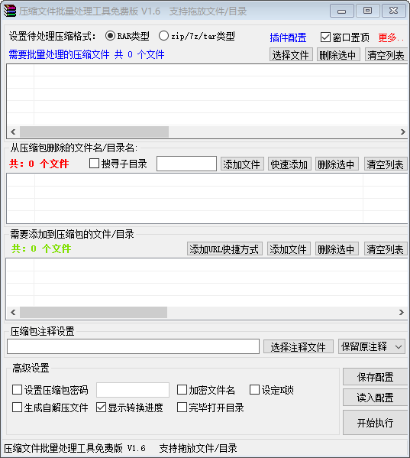The image size is (410, 458).
Task: Click status bar text '支持拖放文件/目录'
Action: point(198,448)
